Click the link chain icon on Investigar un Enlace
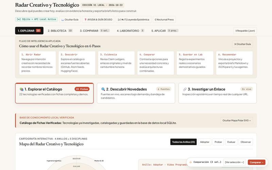The image size is (272, 170). 185,89
